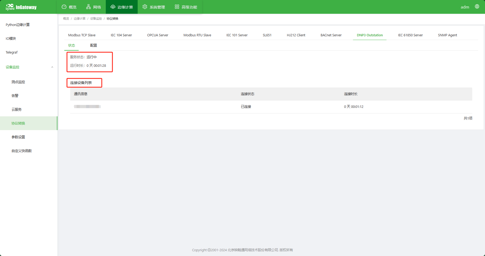Open 测点监控 in the sidebar
The height and width of the screenshot is (256, 485).
click(x=18, y=82)
